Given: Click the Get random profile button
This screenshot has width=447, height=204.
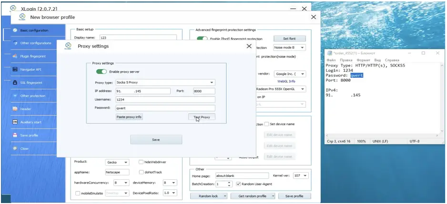Looking at the screenshot, I should coord(253,196).
